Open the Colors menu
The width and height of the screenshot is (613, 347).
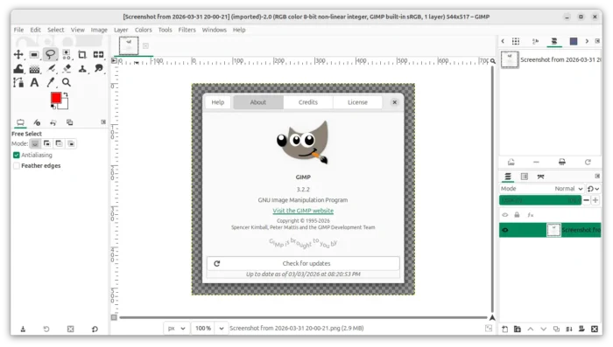[143, 30]
